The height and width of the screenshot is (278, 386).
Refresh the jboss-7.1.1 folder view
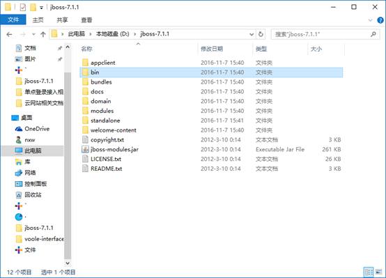point(261,34)
